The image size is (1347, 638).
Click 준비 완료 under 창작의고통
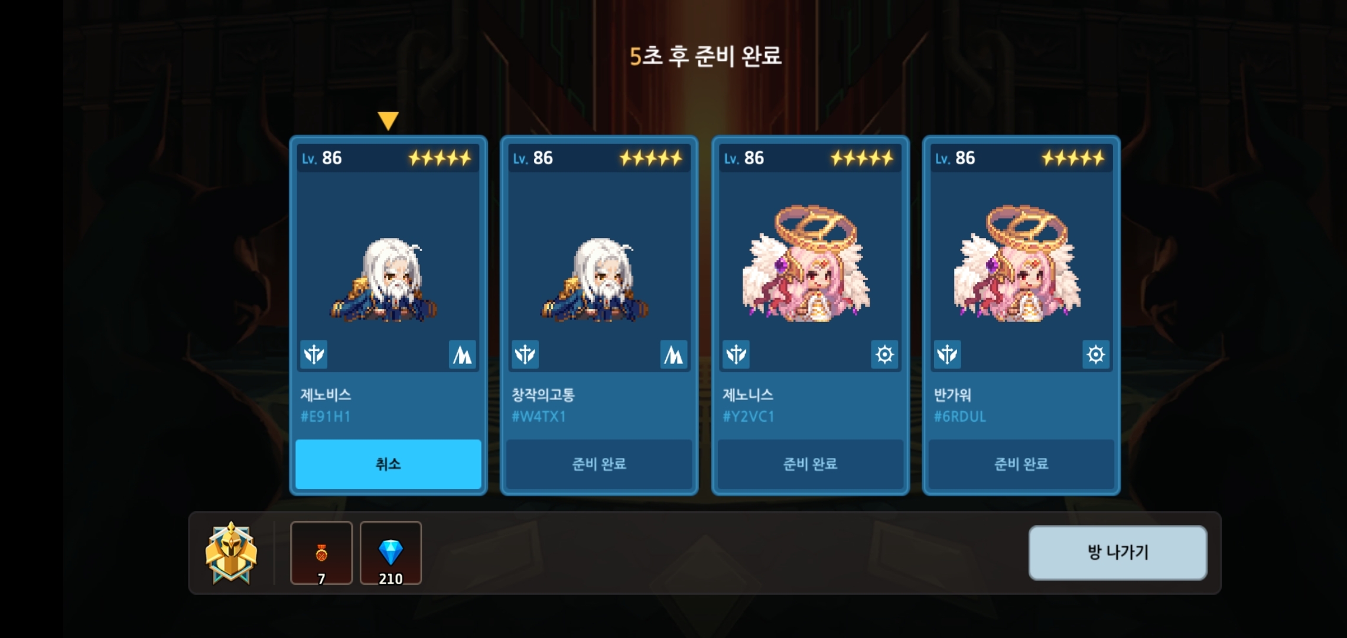599,464
